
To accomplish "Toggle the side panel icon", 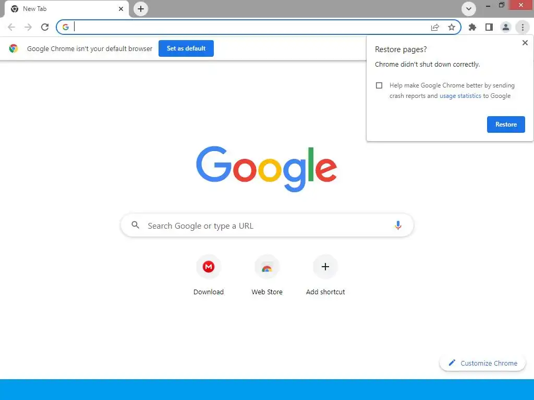I will (489, 27).
